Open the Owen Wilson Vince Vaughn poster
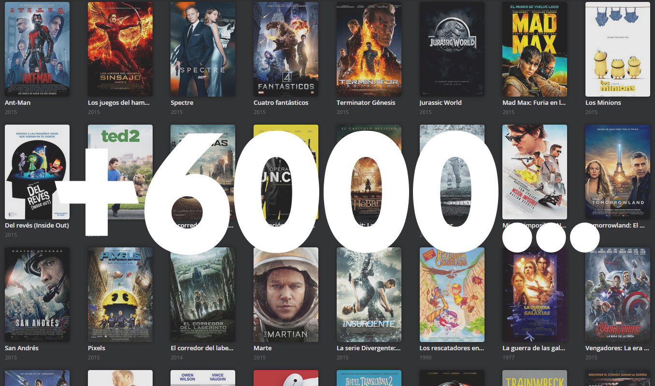 pos(203,378)
